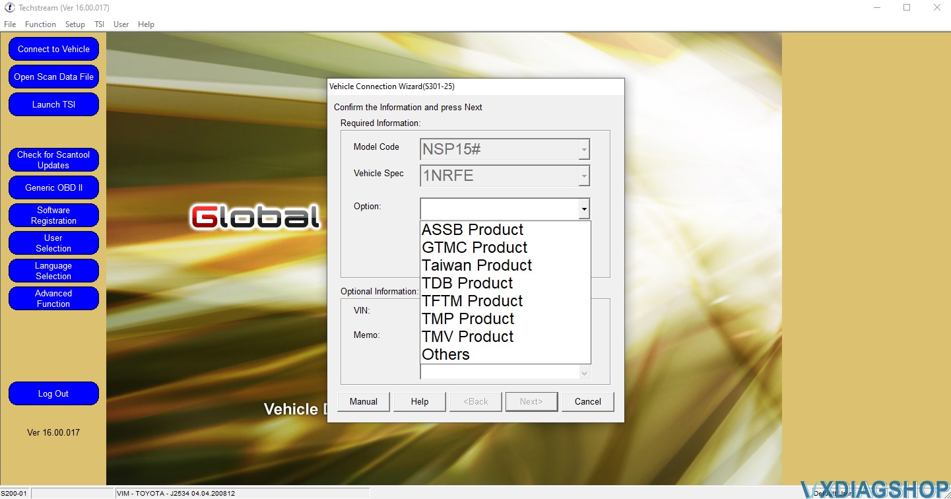Click the Manual button in wizard
The image size is (951, 499).
(364, 401)
